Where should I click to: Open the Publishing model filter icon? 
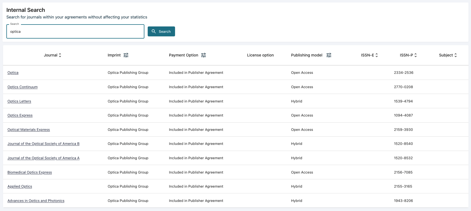(x=329, y=55)
